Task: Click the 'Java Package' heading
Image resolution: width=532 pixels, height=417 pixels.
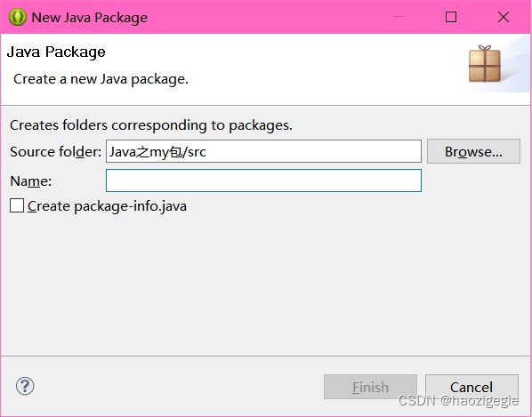Action: (56, 52)
